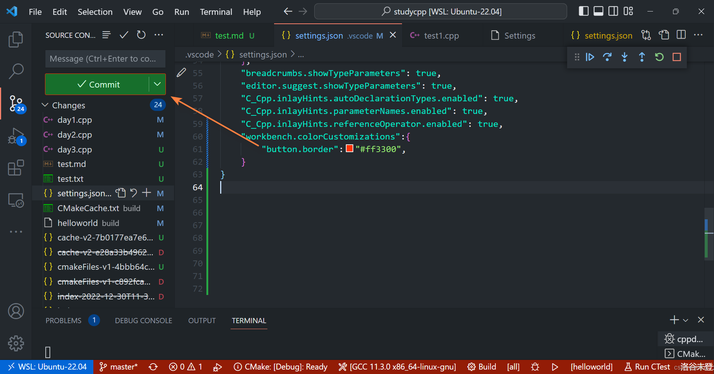
Task: Synchronize changes icon in status bar
Action: (x=153, y=367)
